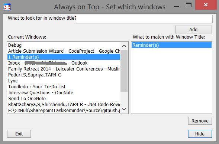This screenshot has width=219, height=144.
Task: Select Article Submission Wizard window entry
Action: [64, 51]
